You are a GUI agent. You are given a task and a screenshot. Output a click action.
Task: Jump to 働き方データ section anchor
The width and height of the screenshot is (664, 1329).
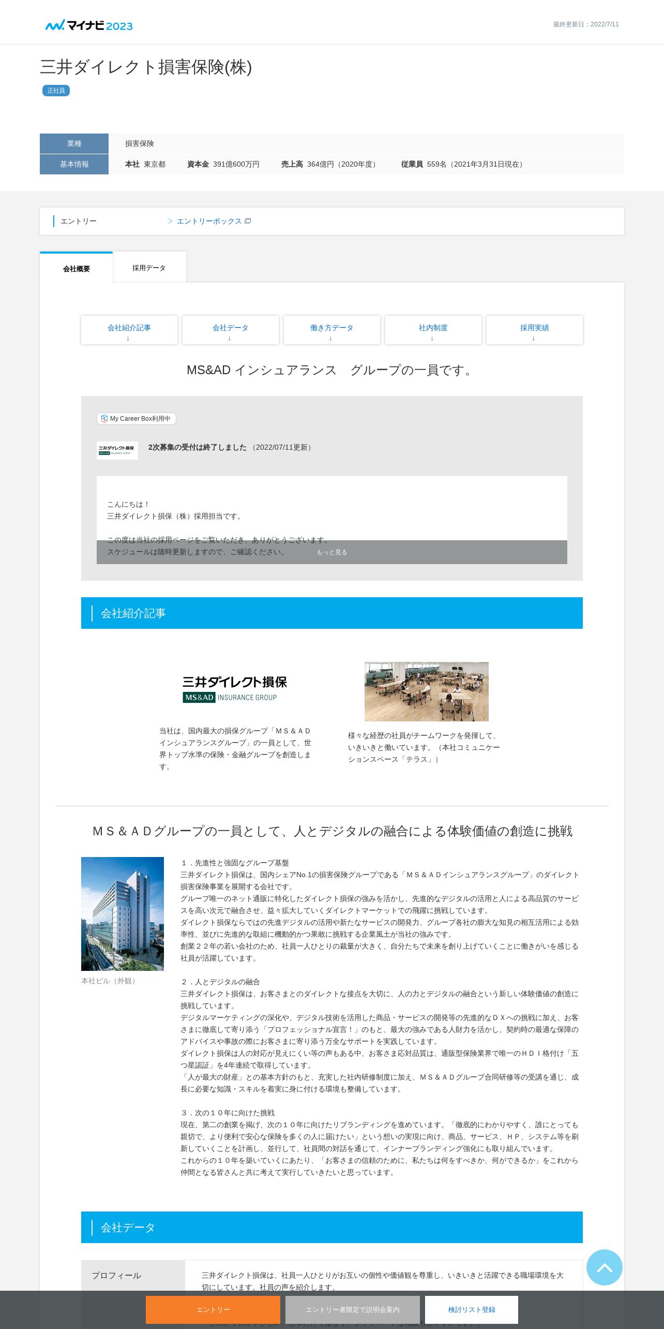[332, 330]
